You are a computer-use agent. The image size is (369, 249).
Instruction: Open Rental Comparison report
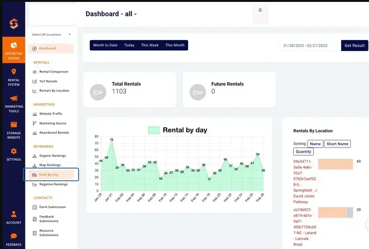point(54,72)
